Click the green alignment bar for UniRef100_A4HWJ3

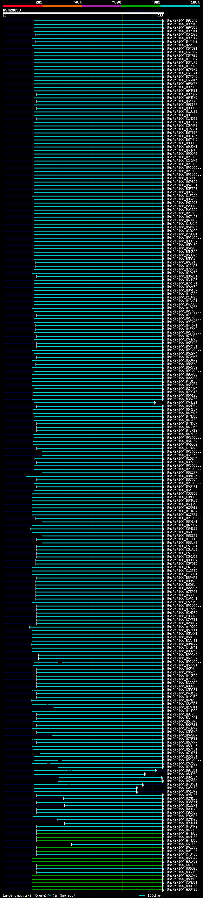click(x=100, y=834)
